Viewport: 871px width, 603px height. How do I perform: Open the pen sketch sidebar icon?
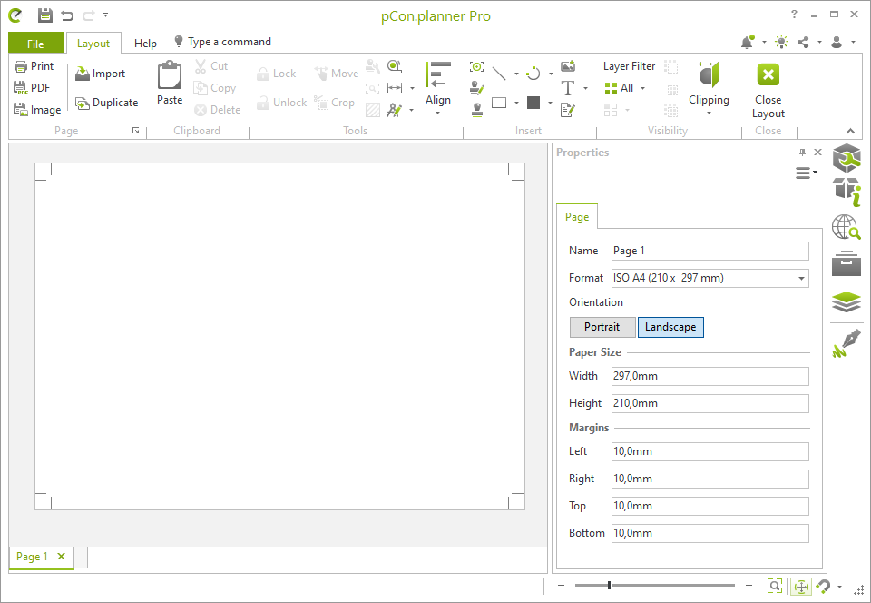click(x=847, y=343)
